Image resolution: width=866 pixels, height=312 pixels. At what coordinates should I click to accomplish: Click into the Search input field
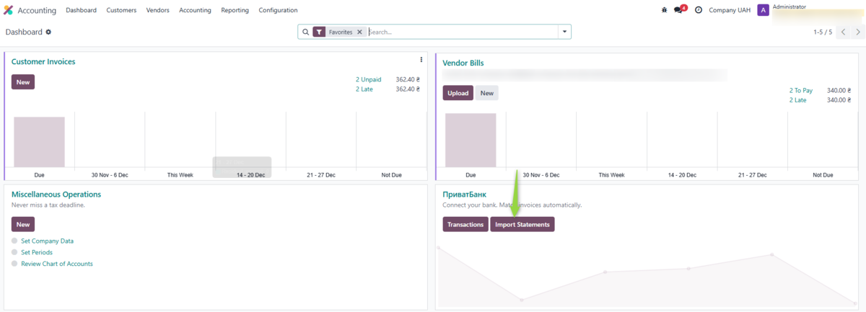462,32
